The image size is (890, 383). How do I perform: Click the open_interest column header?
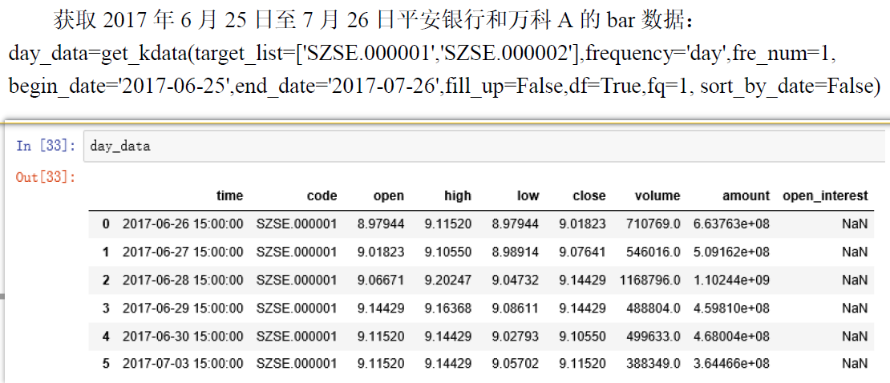[825, 196]
